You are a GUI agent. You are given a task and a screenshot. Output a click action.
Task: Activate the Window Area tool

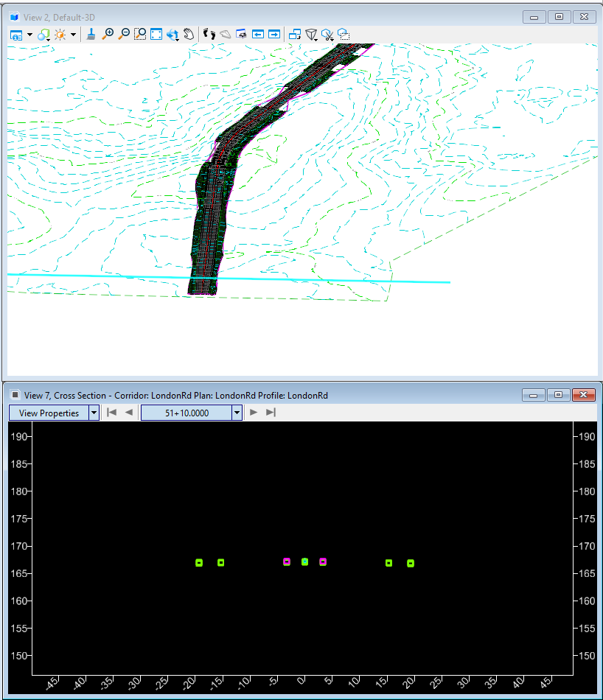click(x=140, y=34)
